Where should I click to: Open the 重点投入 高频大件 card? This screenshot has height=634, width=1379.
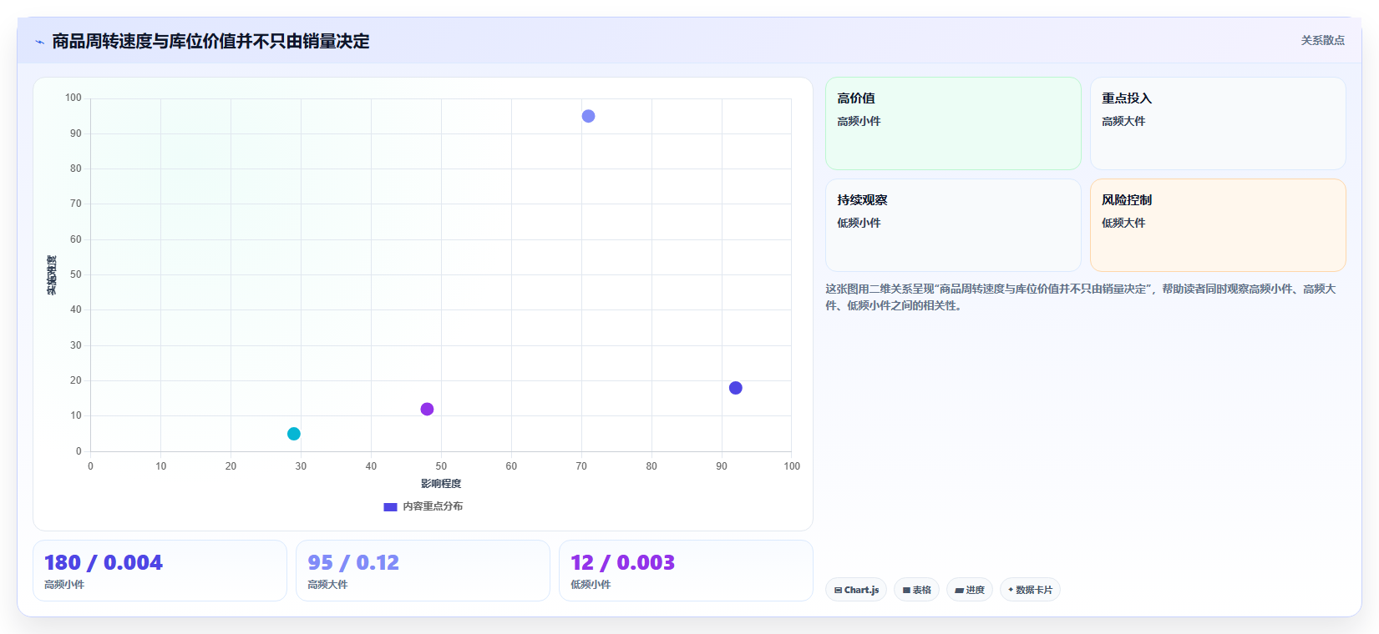click(1218, 123)
